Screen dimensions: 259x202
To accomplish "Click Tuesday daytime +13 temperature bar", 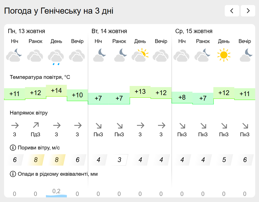I will tap(140, 92).
